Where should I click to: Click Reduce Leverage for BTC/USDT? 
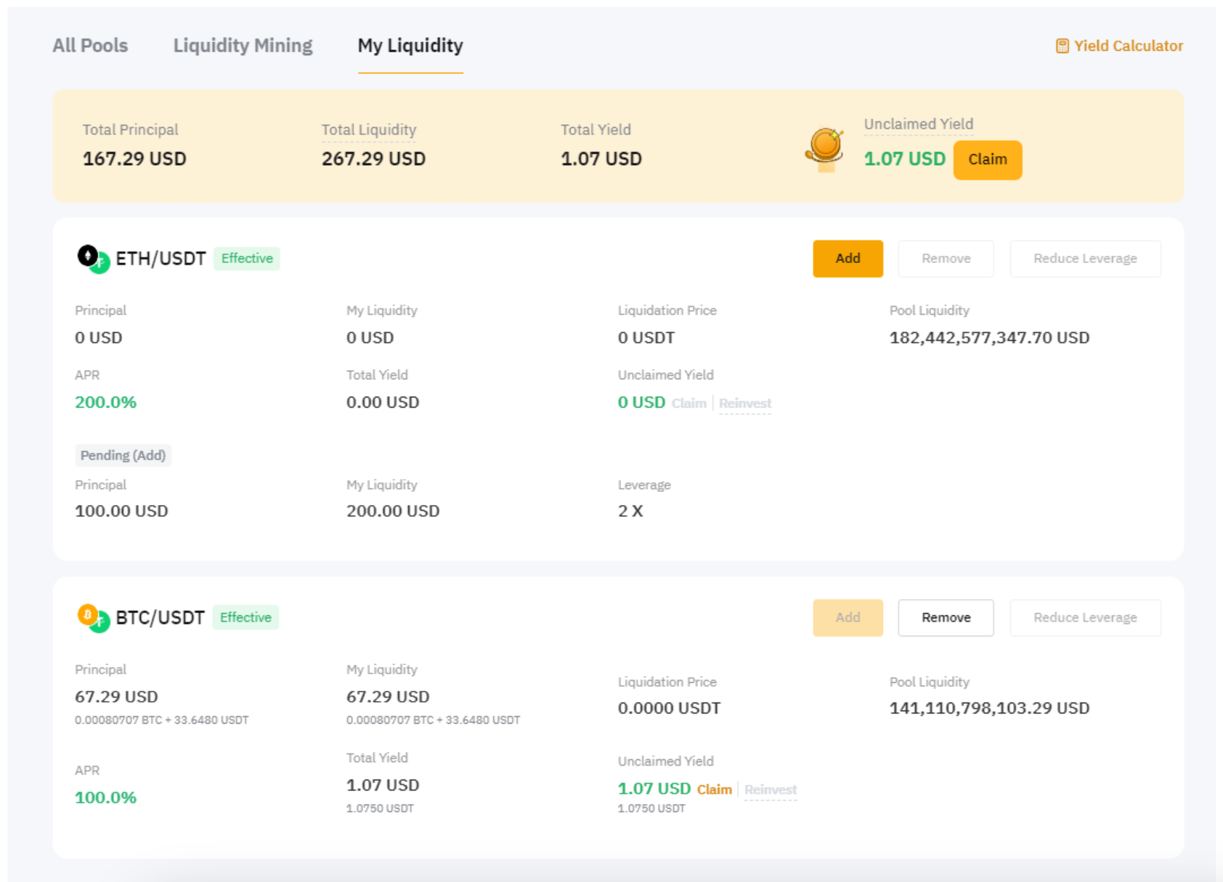click(x=1085, y=618)
